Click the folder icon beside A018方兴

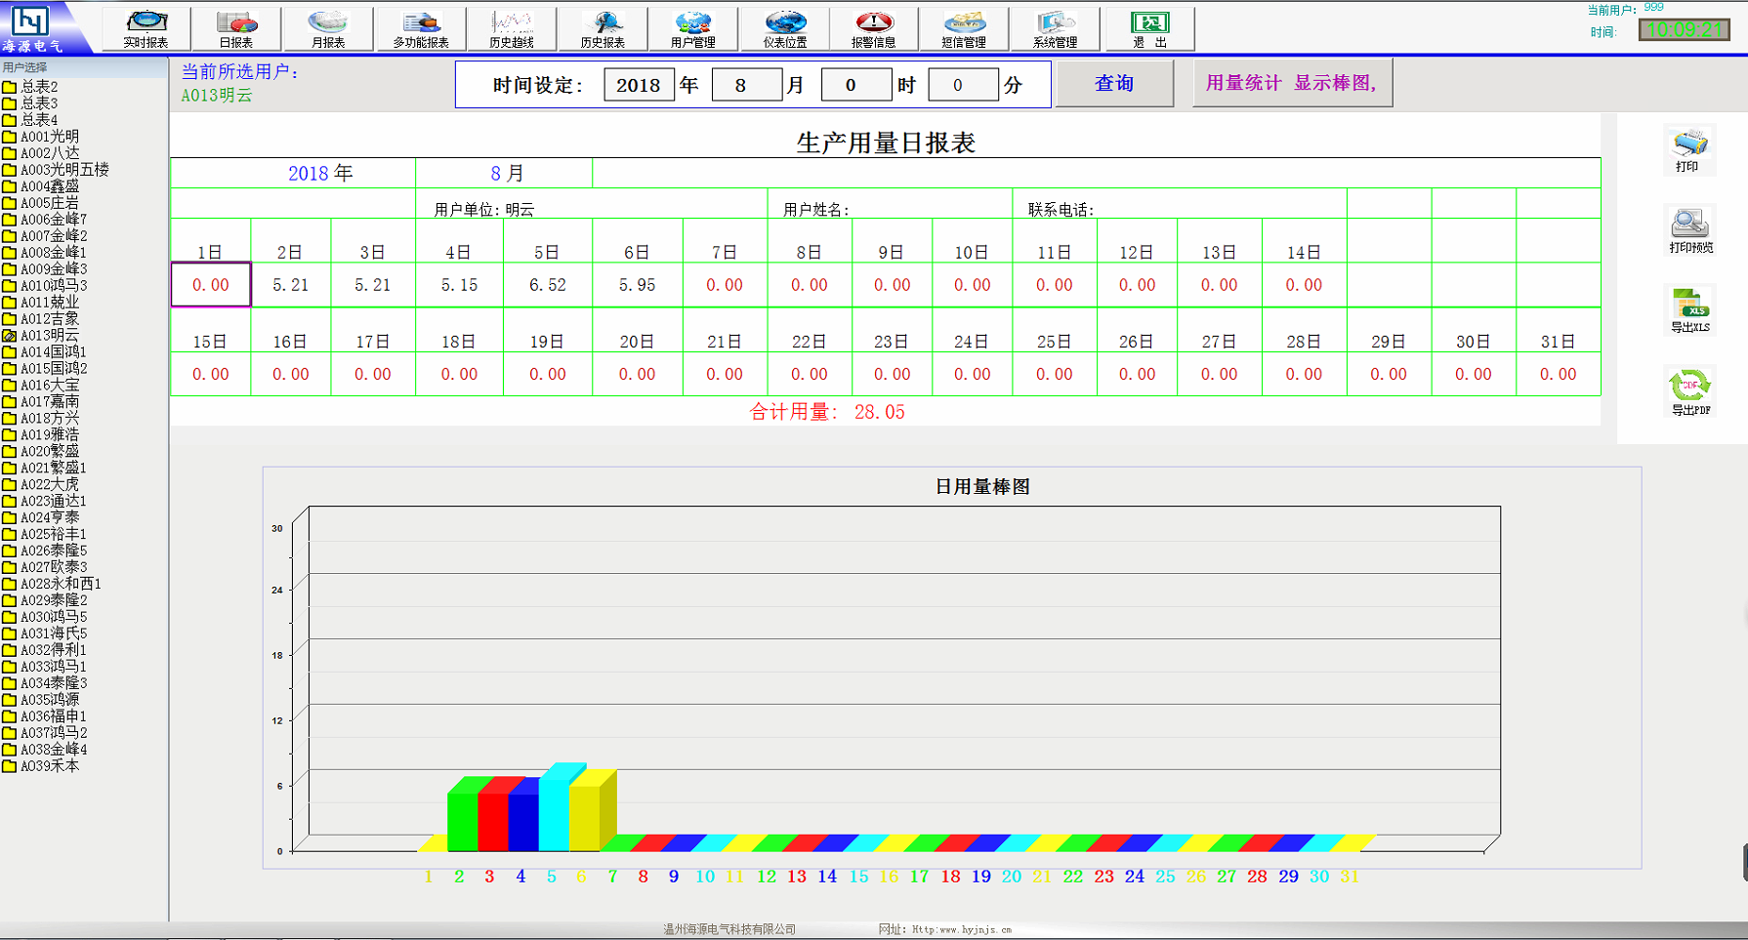click(10, 419)
